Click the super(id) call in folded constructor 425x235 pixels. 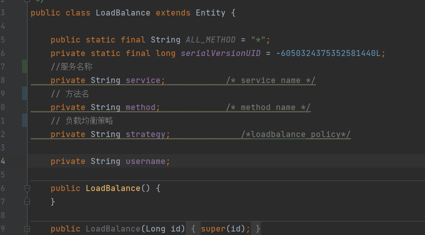(223, 228)
